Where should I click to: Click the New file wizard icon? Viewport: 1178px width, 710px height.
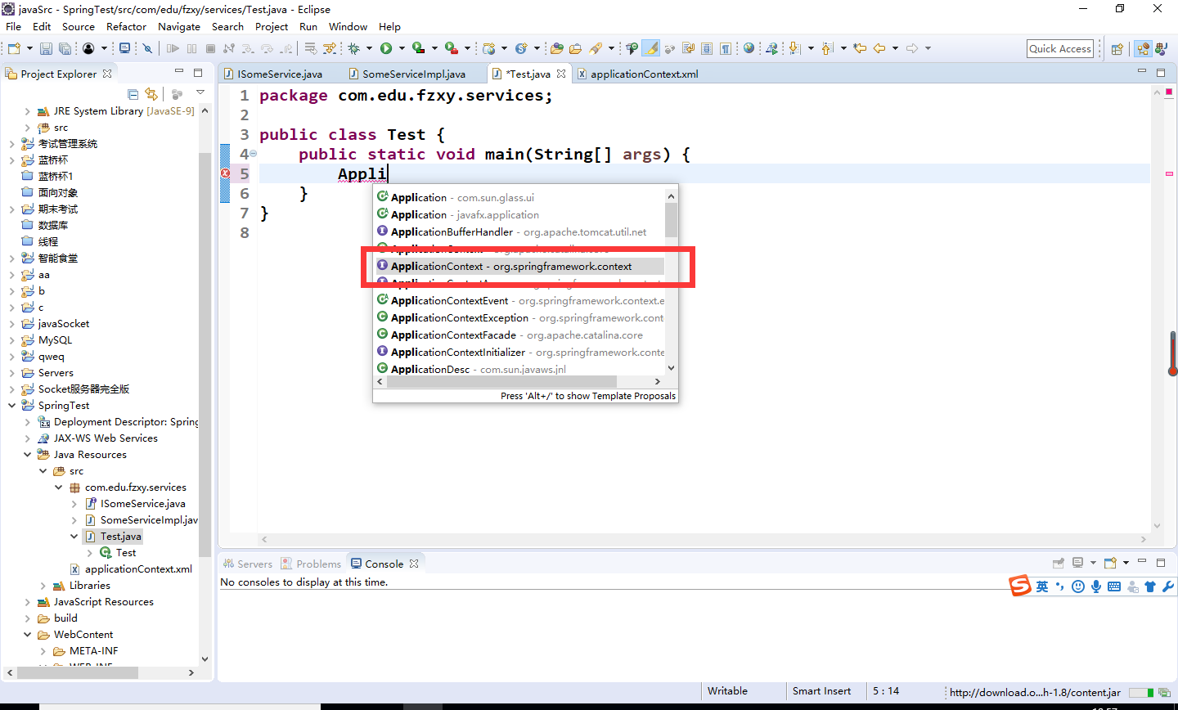point(14,49)
